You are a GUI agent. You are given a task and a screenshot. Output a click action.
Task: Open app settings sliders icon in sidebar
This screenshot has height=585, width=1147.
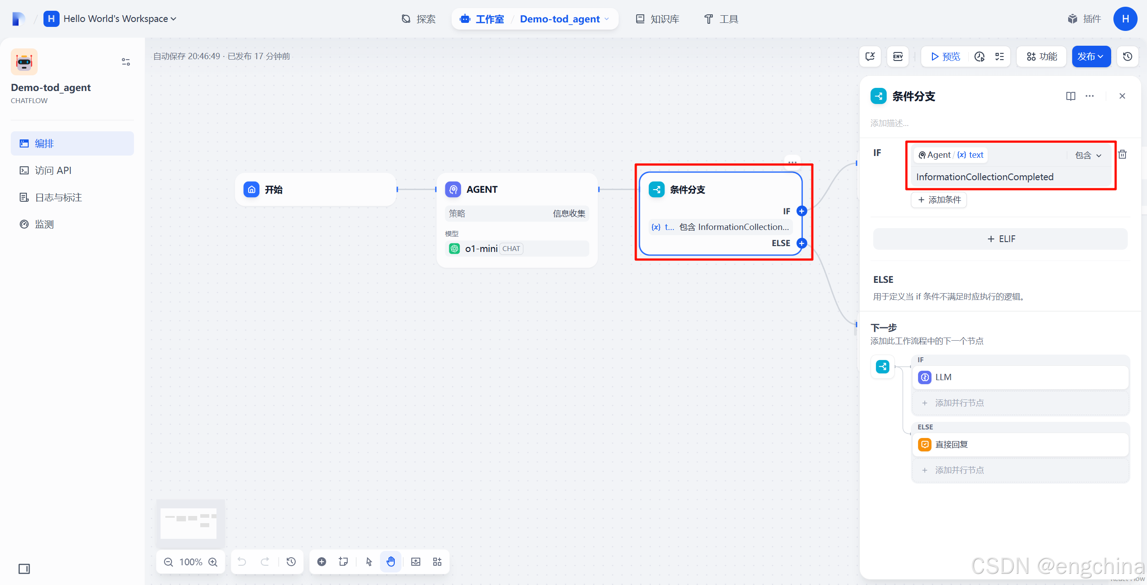pos(126,62)
